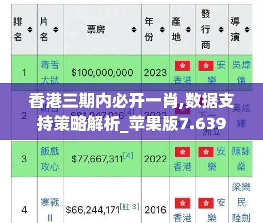Sort table by 票房 column arrows
Screen dimensions: 263x223
click(x=134, y=30)
